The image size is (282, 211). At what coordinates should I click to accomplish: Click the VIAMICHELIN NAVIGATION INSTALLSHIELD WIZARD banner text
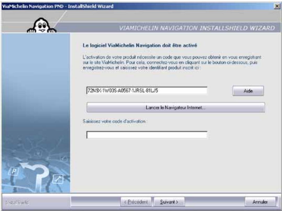coord(197,28)
